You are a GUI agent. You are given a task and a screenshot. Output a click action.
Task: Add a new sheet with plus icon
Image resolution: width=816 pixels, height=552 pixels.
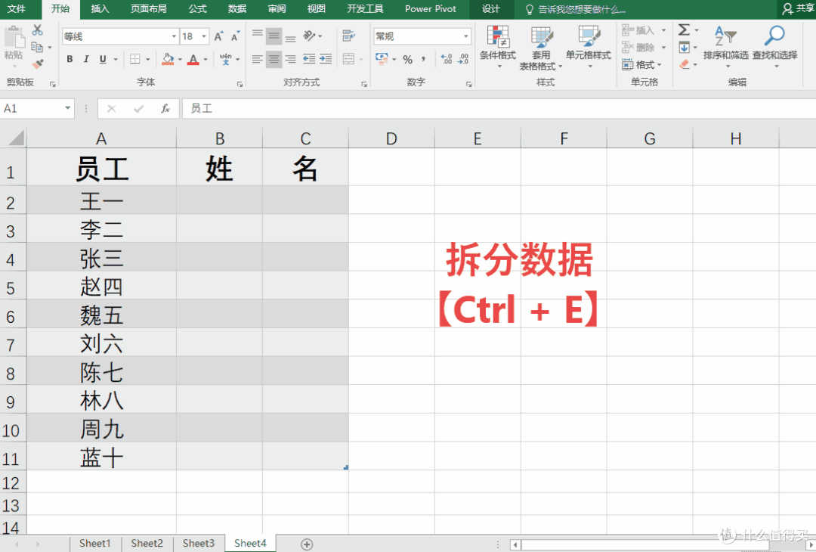pyautogui.click(x=307, y=544)
